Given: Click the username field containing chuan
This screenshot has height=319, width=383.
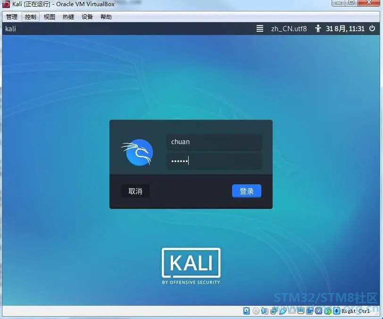Looking at the screenshot, I should tap(214, 142).
